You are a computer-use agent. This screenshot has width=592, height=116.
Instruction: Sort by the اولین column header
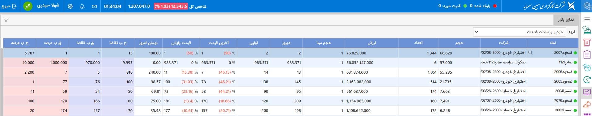[253, 43]
